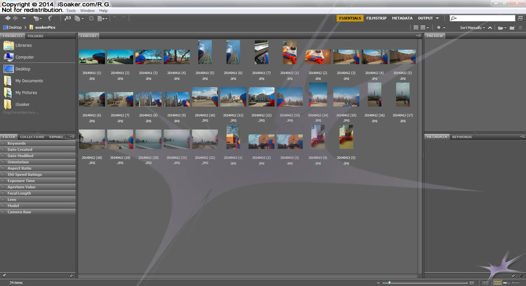Expand the Date Created filter section
The height and width of the screenshot is (286, 526).
pyautogui.click(x=38, y=149)
